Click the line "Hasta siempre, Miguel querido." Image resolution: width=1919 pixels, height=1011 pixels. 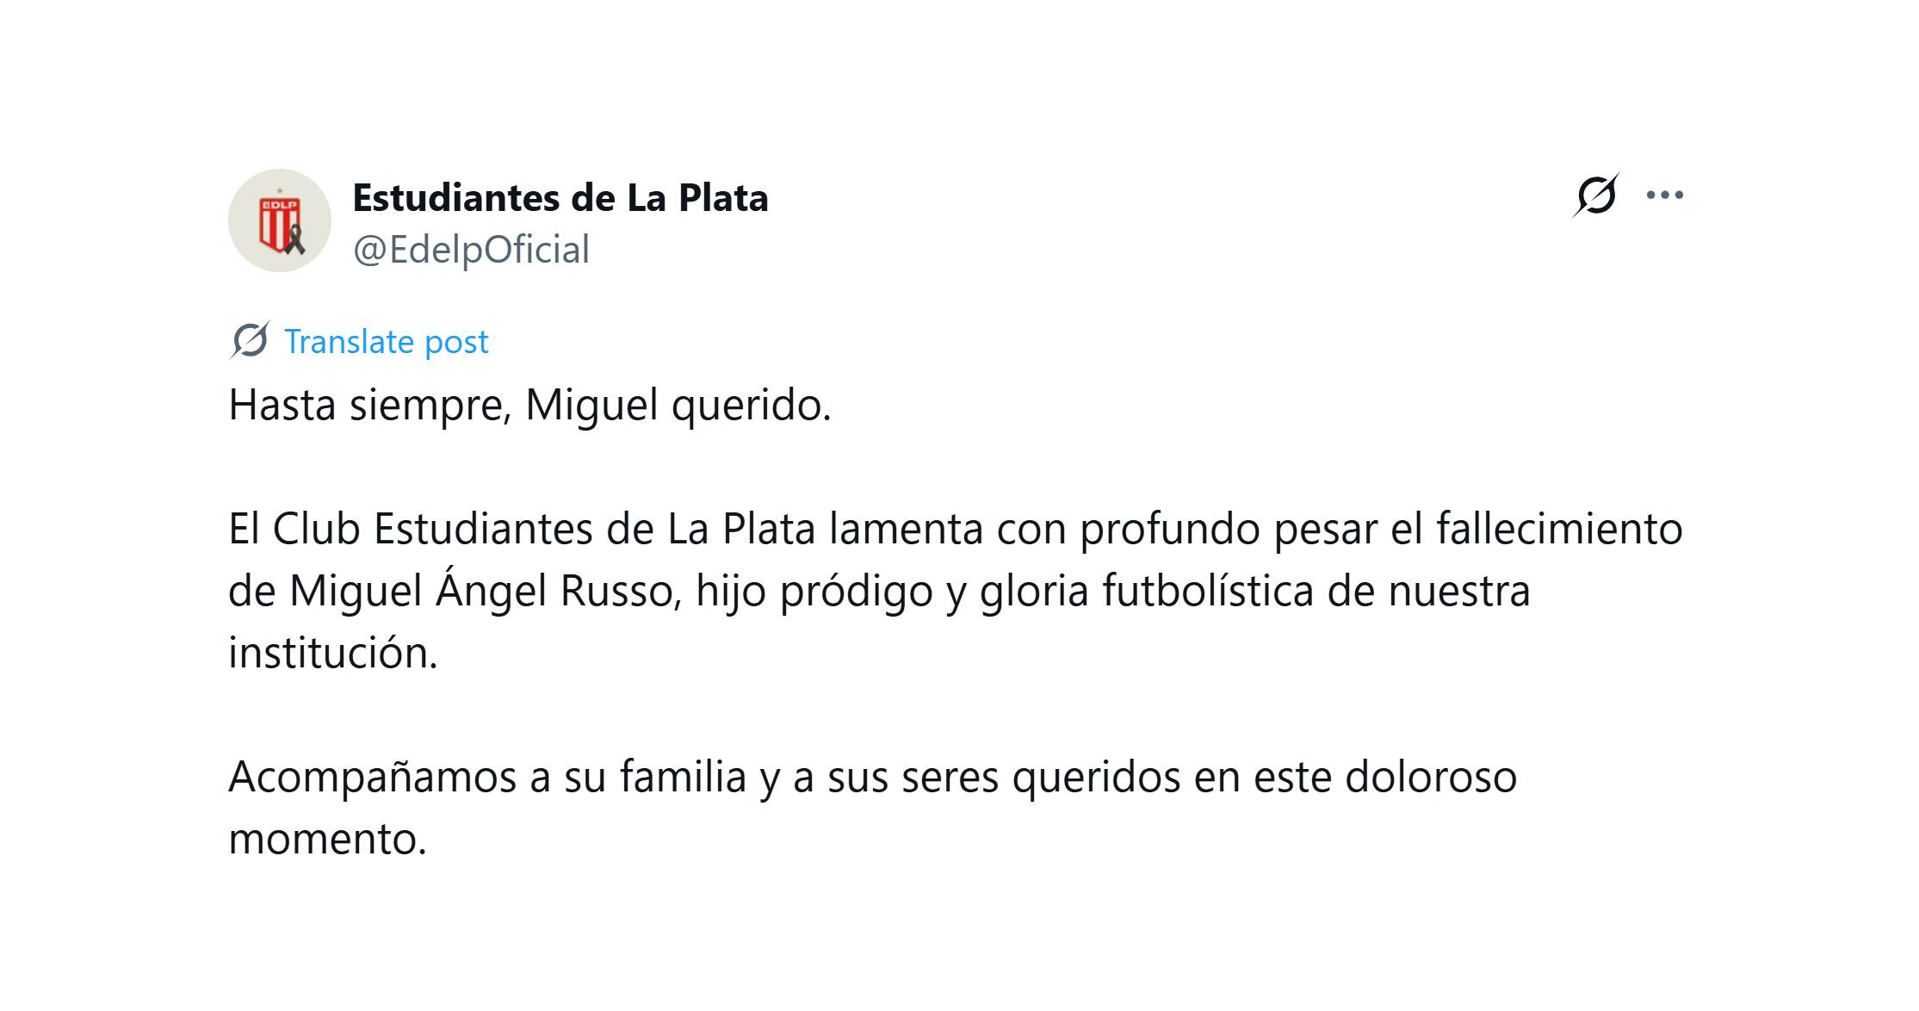click(x=529, y=405)
